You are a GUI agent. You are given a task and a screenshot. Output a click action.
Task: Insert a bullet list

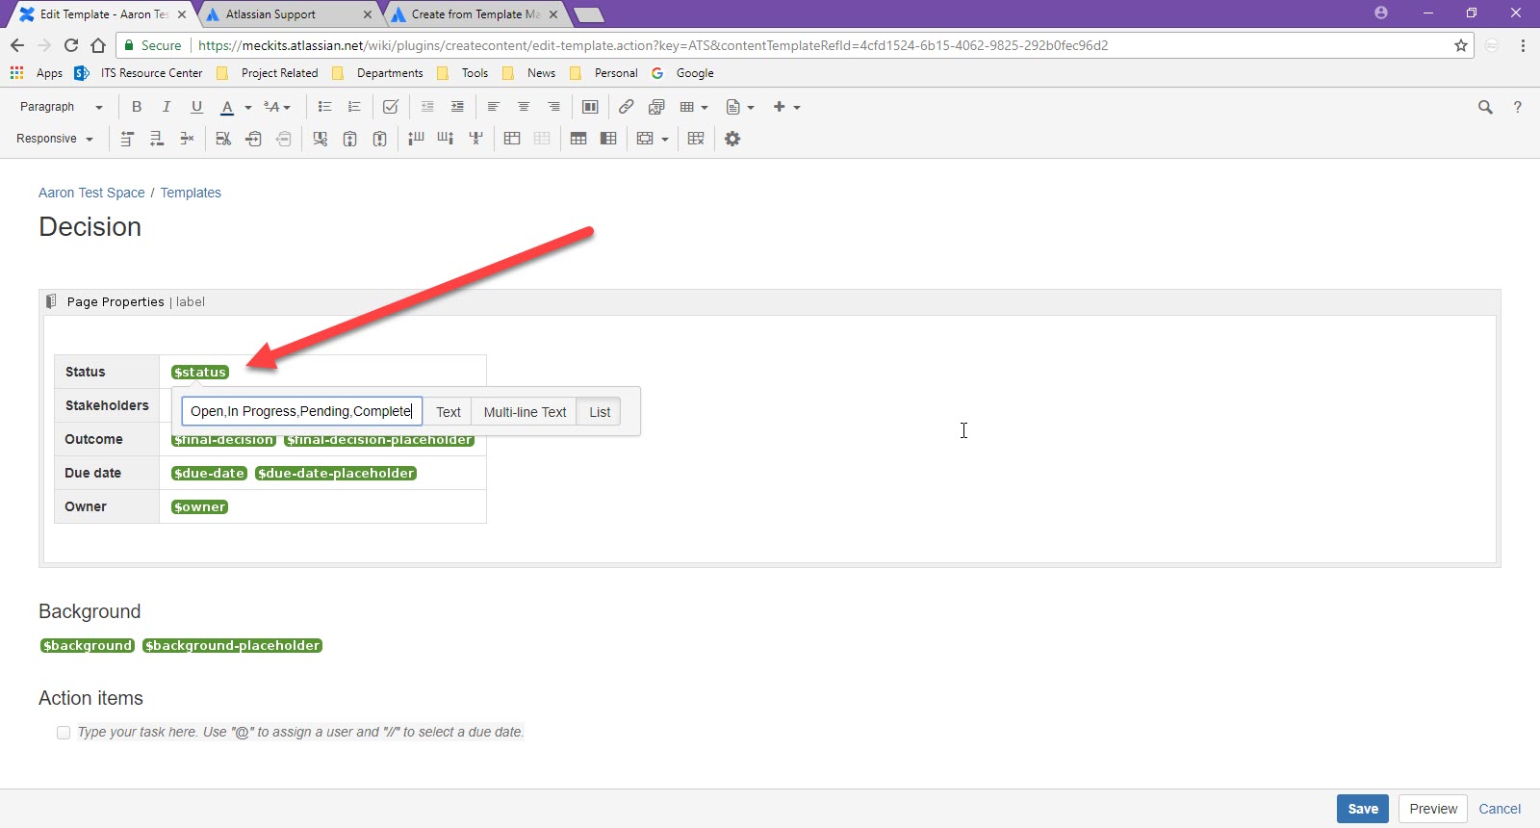pyautogui.click(x=324, y=107)
